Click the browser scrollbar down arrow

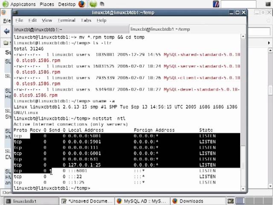click(270, 186)
